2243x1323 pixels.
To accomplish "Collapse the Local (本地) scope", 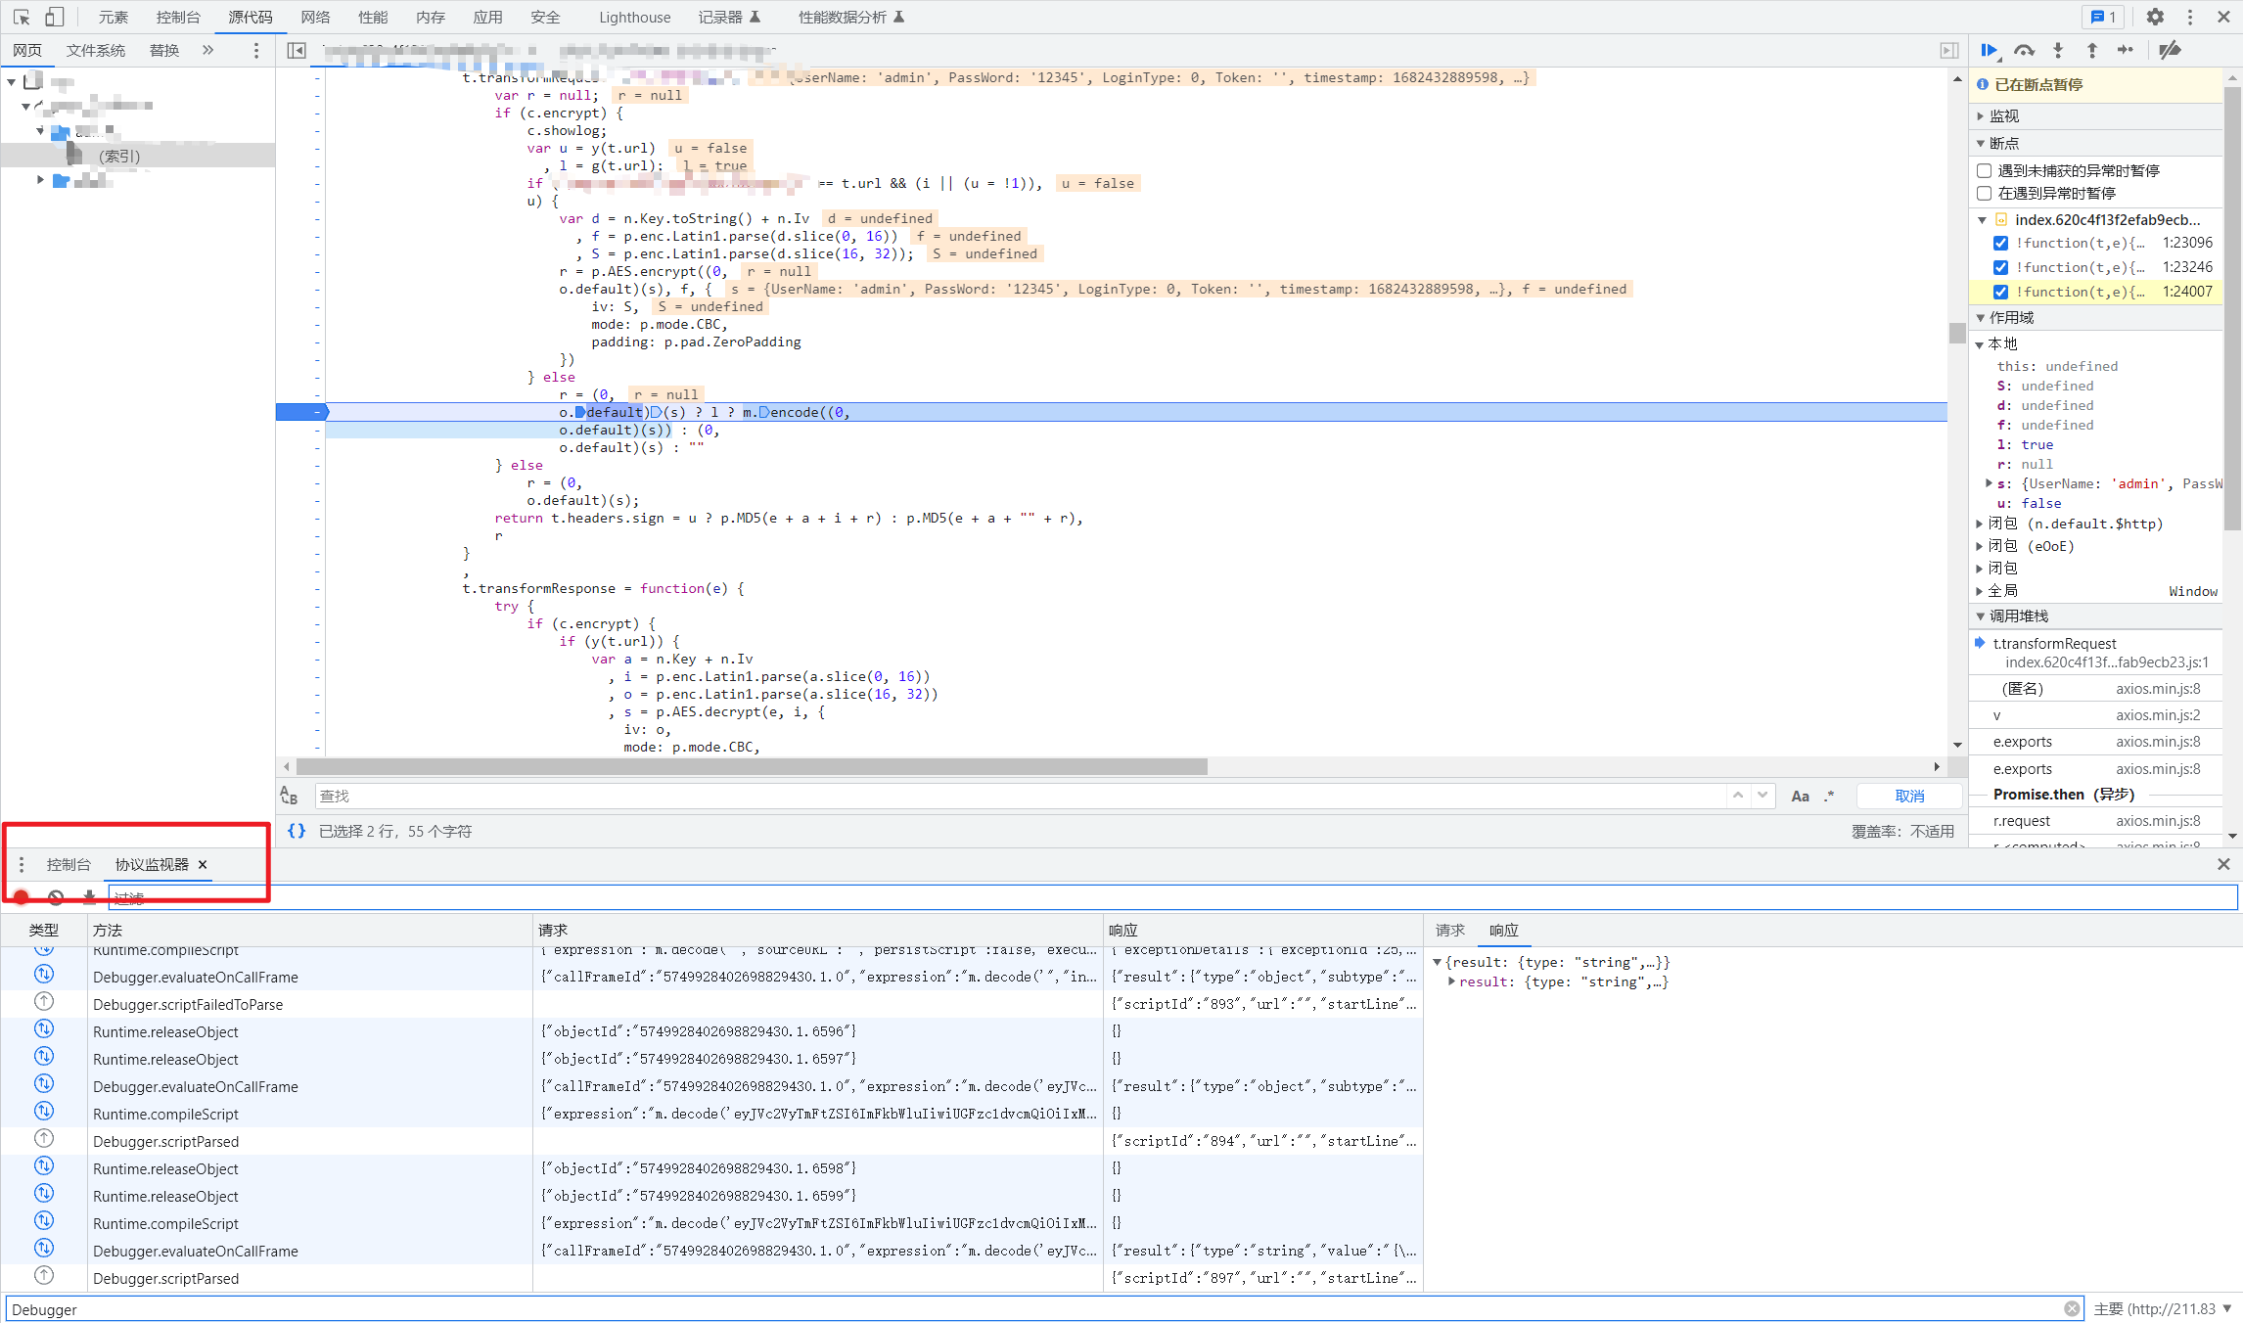I will coord(1979,344).
